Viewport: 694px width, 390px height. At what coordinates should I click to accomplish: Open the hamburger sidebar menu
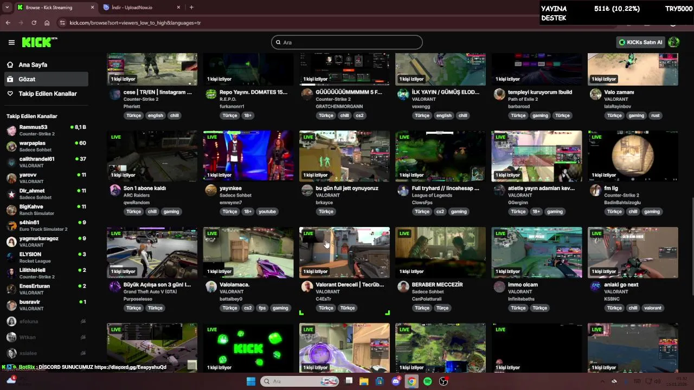[x=11, y=42]
